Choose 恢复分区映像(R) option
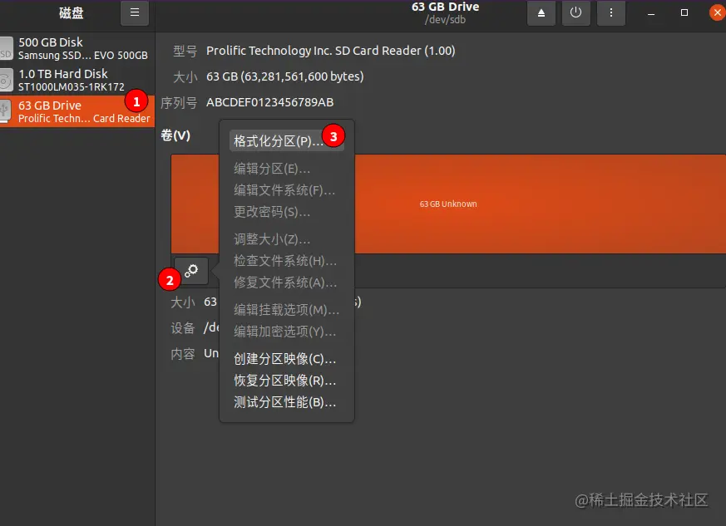Image resolution: width=726 pixels, height=526 pixels. point(284,381)
